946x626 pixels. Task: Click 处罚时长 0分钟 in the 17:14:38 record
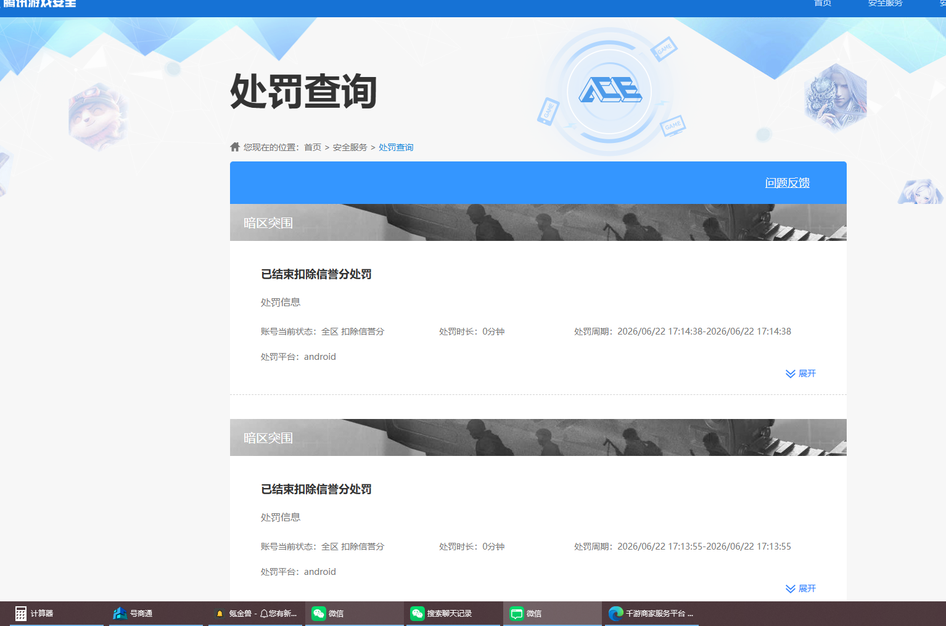tap(472, 331)
